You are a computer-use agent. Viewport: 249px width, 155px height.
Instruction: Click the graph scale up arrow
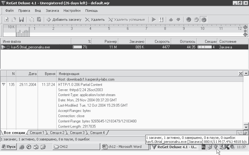pos(245,27)
